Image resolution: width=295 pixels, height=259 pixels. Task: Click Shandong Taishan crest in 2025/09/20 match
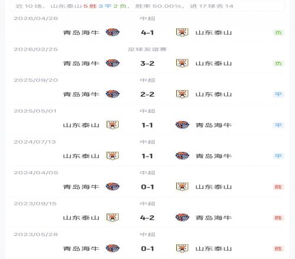pyautogui.click(x=182, y=94)
